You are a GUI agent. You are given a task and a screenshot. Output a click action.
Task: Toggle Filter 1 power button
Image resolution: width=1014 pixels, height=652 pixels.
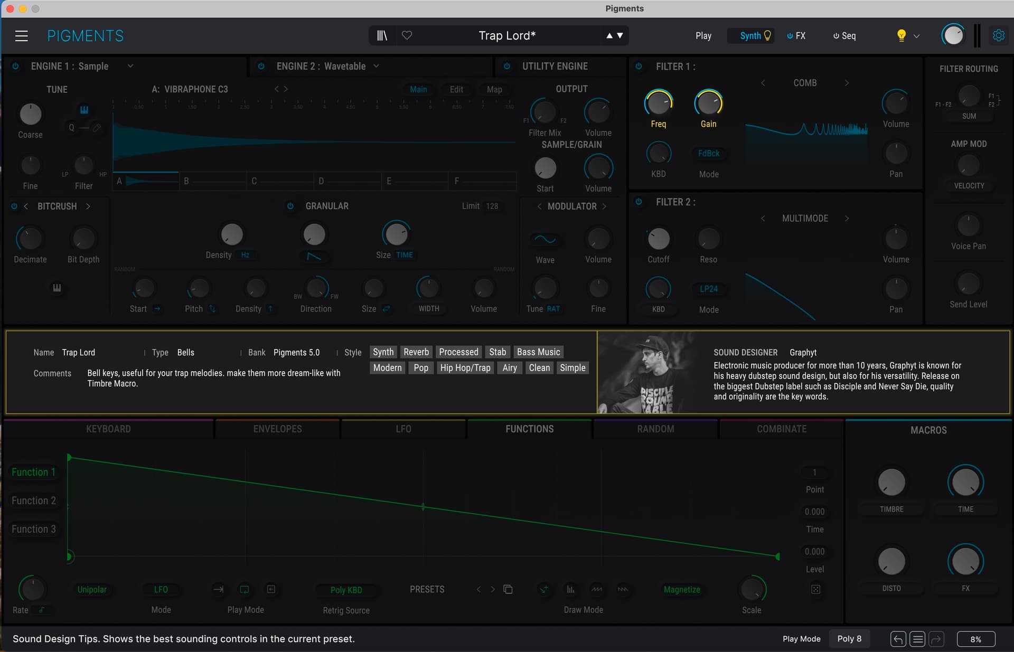pos(639,66)
